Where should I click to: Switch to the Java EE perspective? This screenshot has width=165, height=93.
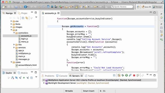coord(146,7)
